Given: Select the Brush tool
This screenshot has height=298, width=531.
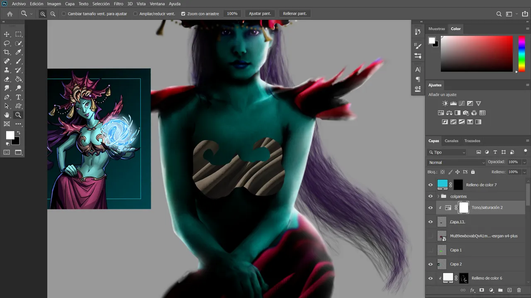Looking at the screenshot, I should tap(18, 61).
